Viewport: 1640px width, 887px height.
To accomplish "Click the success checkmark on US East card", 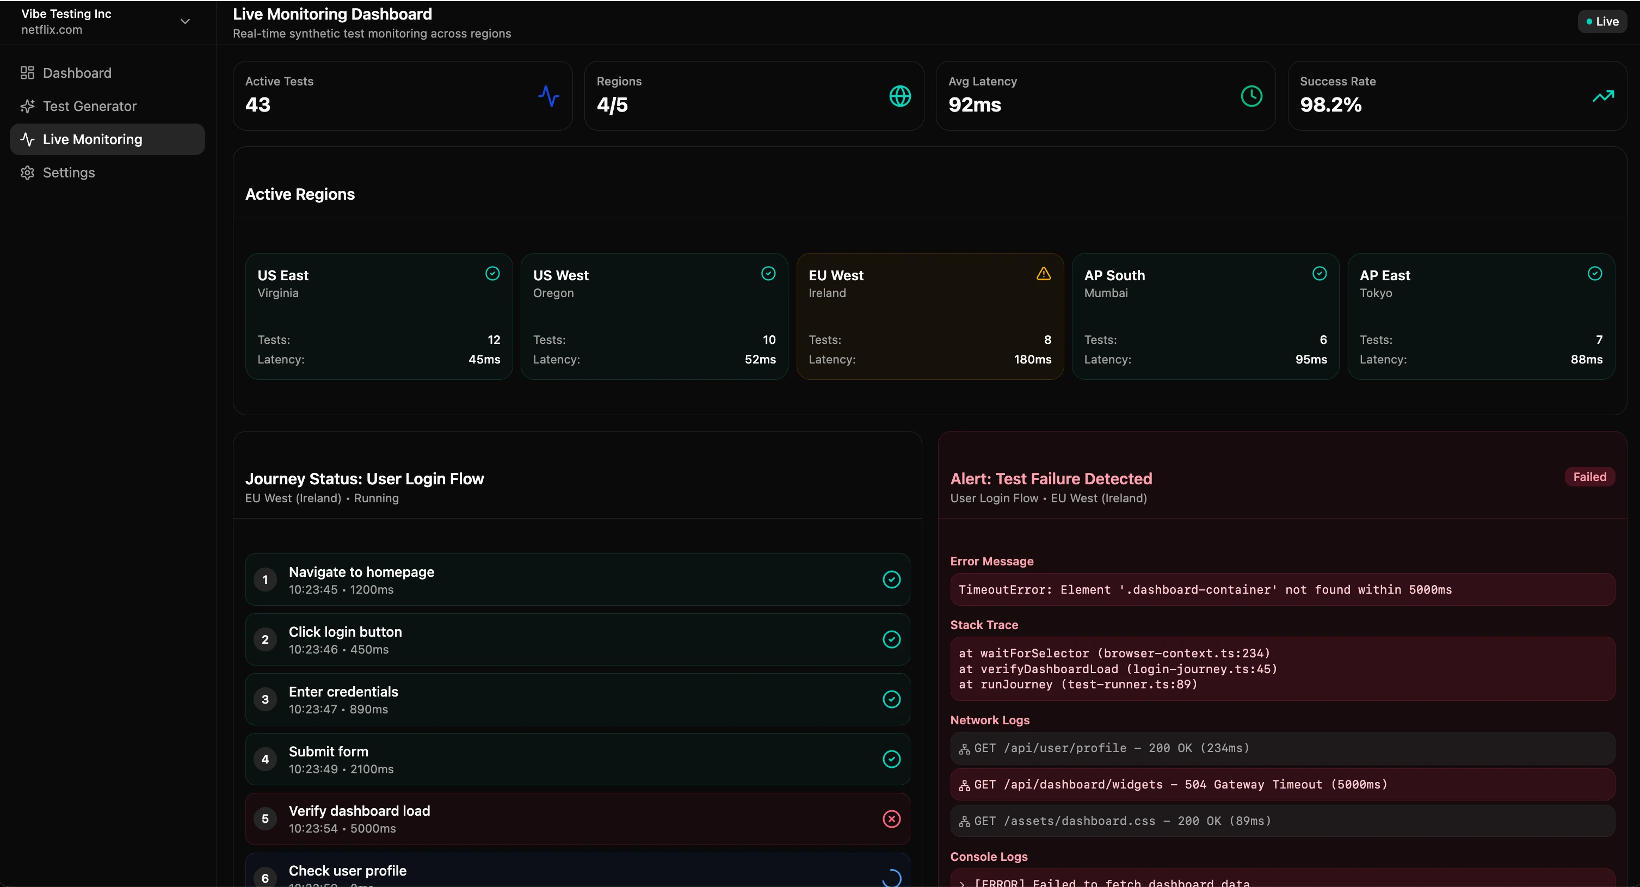I will coord(493,273).
